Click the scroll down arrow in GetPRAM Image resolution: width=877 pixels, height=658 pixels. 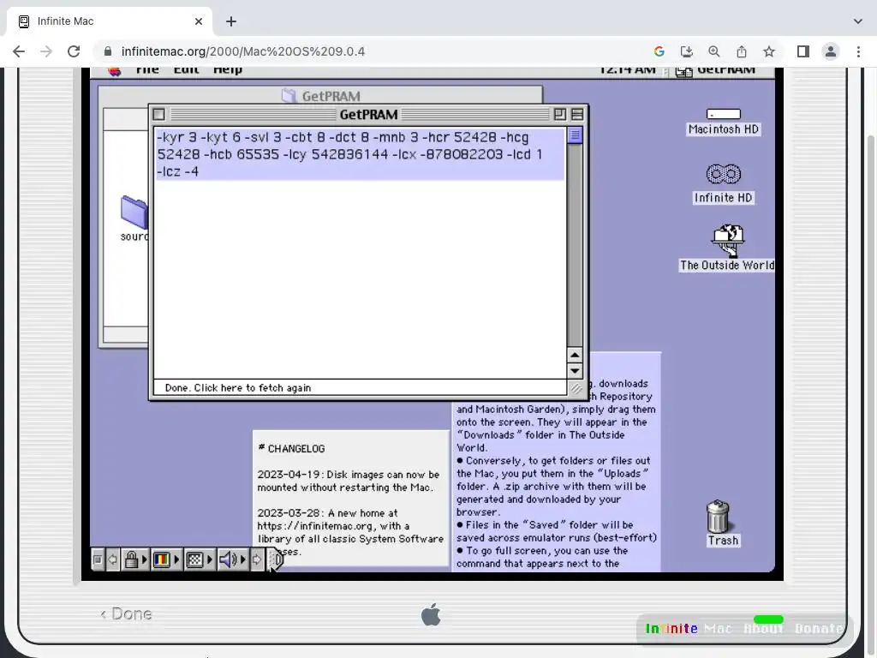[x=575, y=370]
